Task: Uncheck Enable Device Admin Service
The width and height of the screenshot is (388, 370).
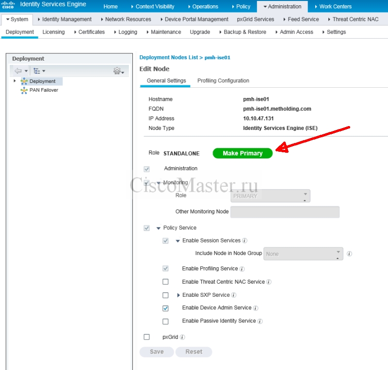Action: pyautogui.click(x=165, y=308)
